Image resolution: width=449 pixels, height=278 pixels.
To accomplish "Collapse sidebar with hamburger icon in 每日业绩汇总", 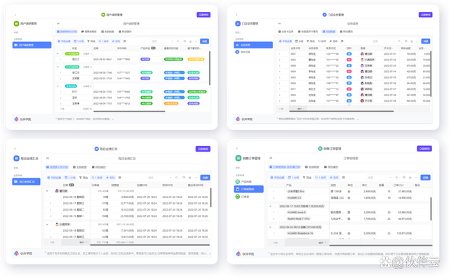I will (x=48, y=159).
